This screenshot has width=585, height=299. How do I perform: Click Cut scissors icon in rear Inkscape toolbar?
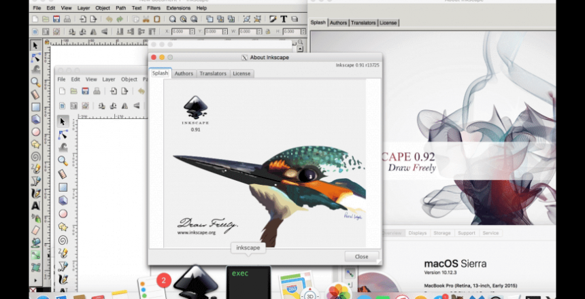(x=146, y=19)
